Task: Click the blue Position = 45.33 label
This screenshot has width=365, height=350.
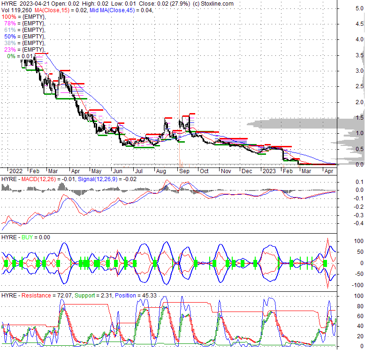Action: click(136, 295)
